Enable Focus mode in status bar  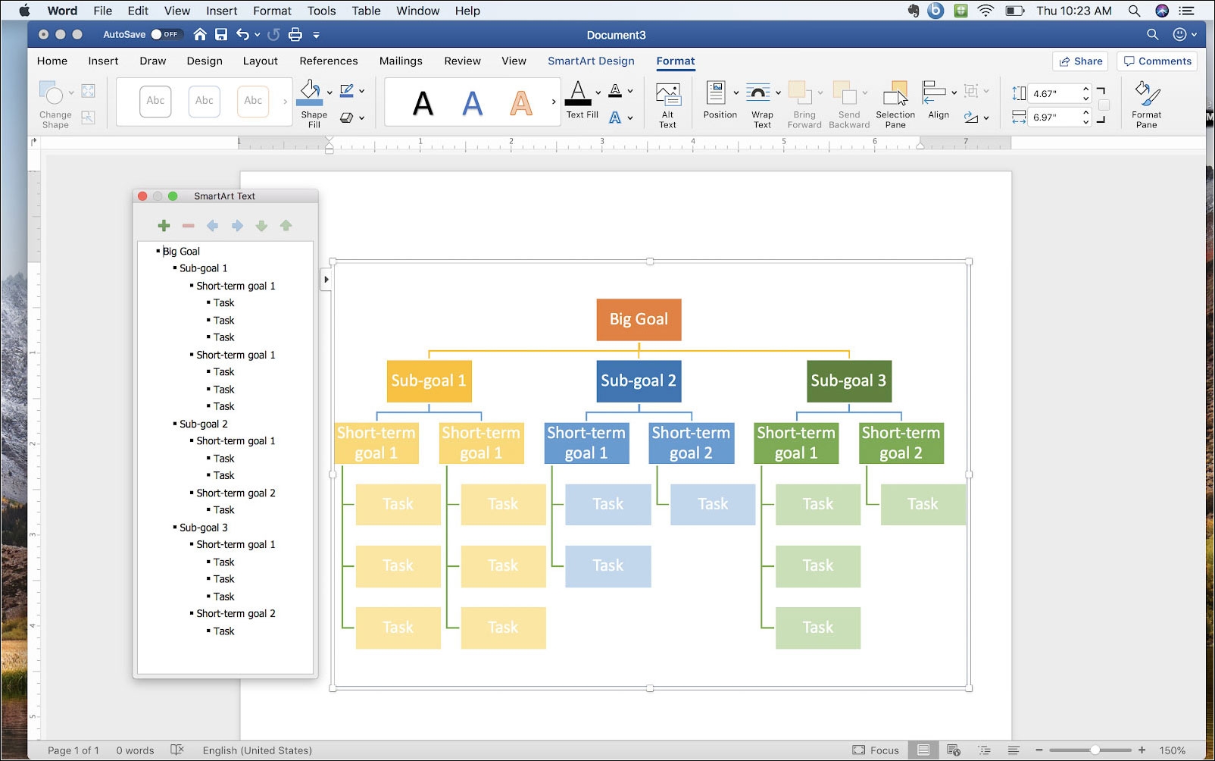tap(875, 750)
